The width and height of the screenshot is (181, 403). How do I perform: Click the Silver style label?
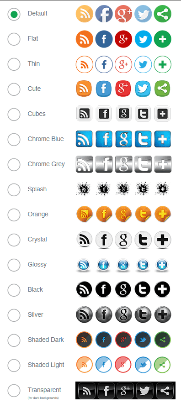coord(36,314)
